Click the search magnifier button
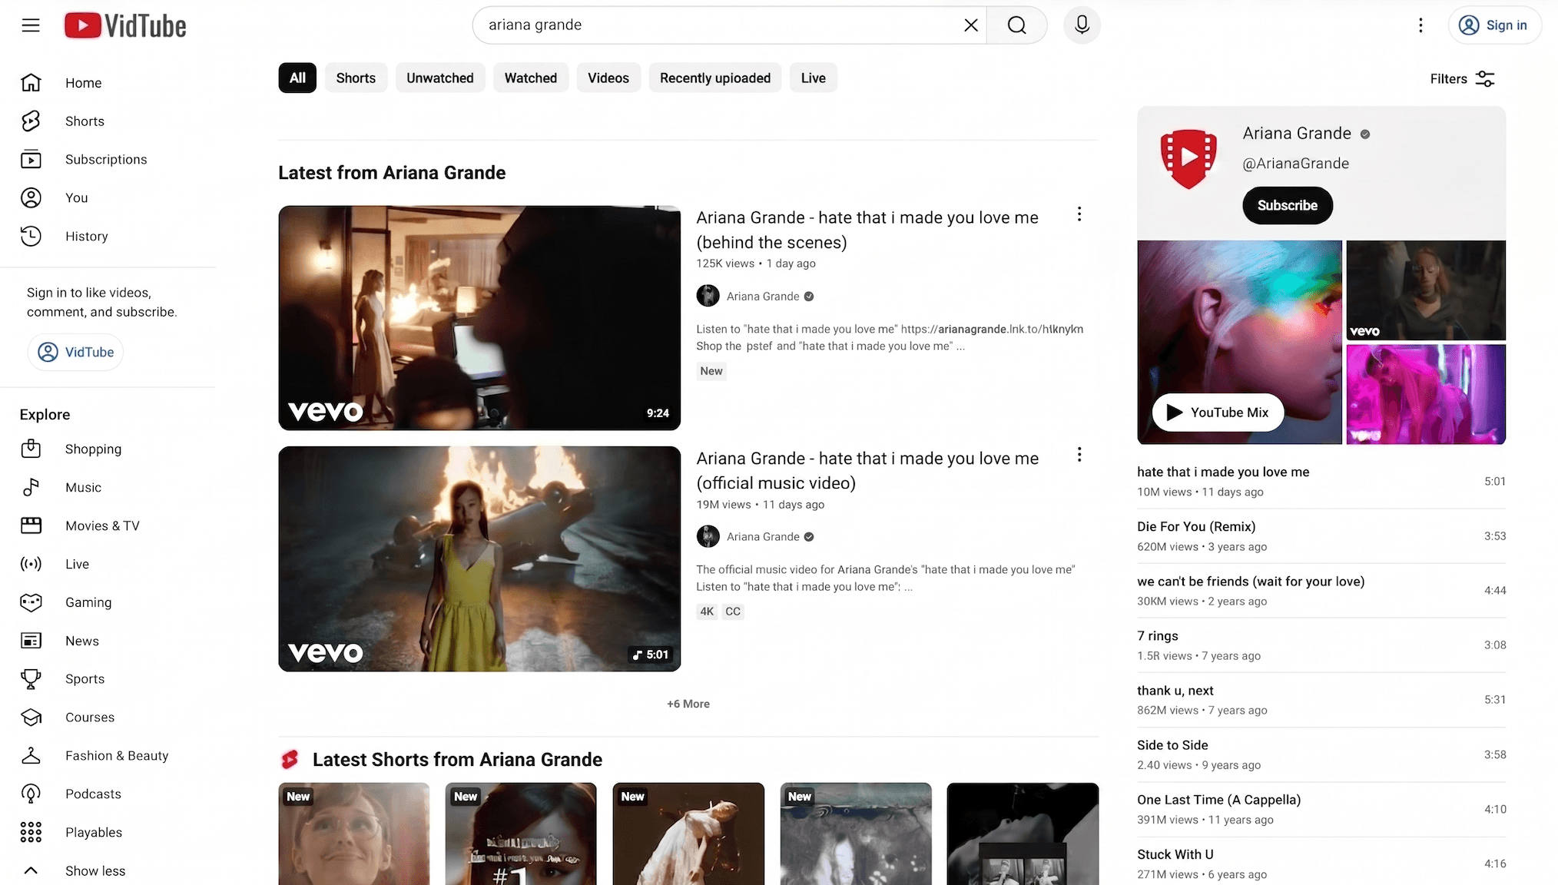Screen dimensions: 1558x885 1016,25
